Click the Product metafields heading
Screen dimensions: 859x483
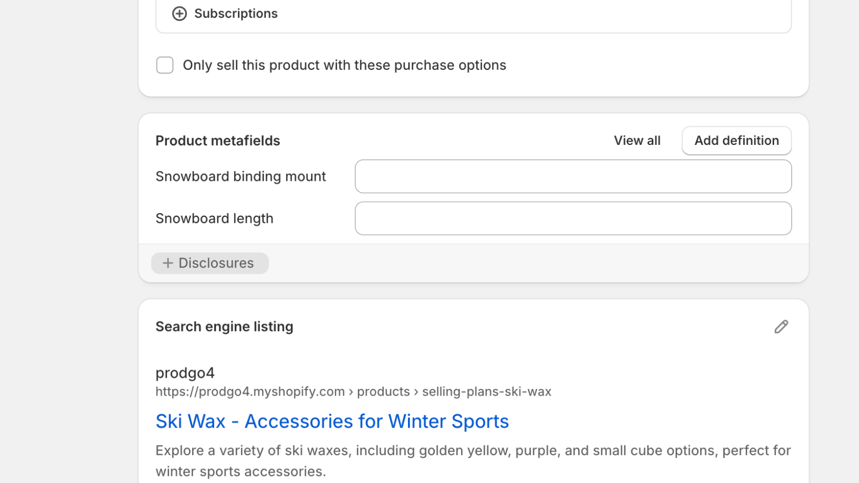click(218, 141)
